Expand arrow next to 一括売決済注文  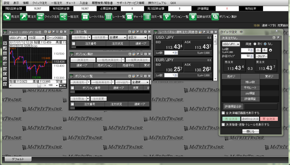[x=123, y=60]
